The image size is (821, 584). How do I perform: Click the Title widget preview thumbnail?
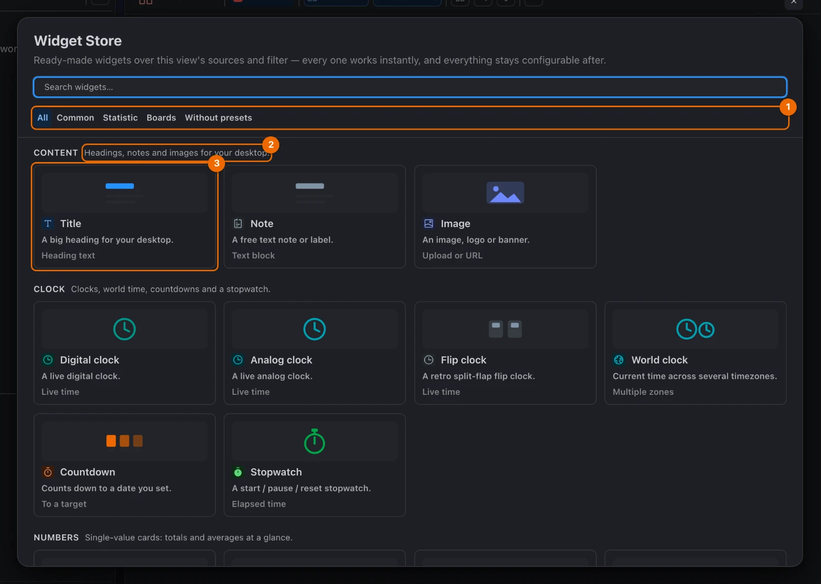click(x=125, y=193)
